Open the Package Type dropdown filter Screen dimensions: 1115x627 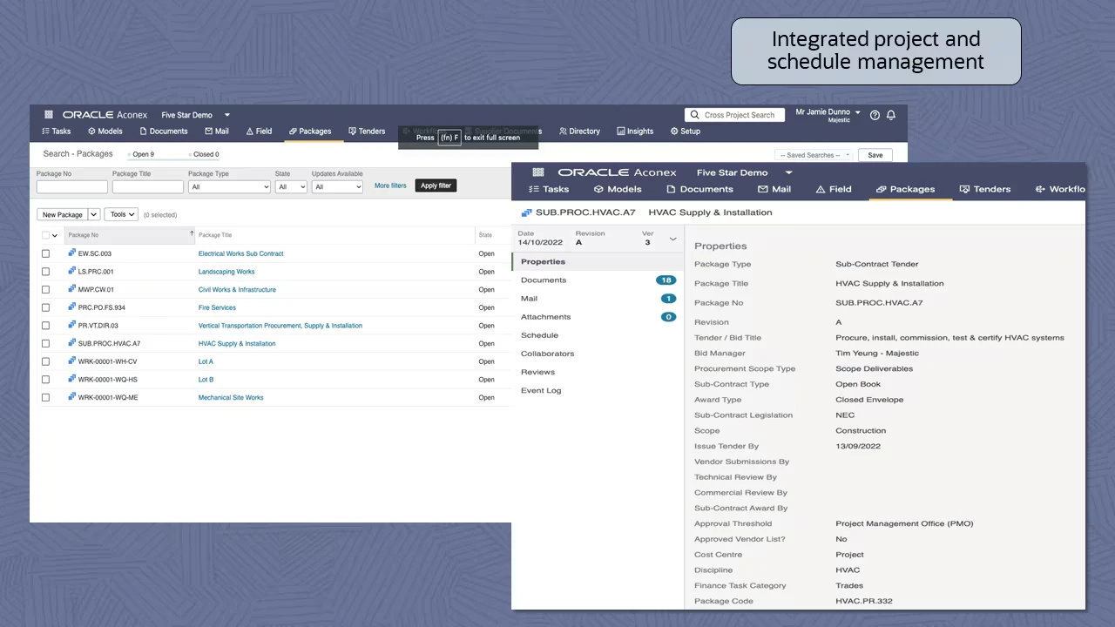229,186
